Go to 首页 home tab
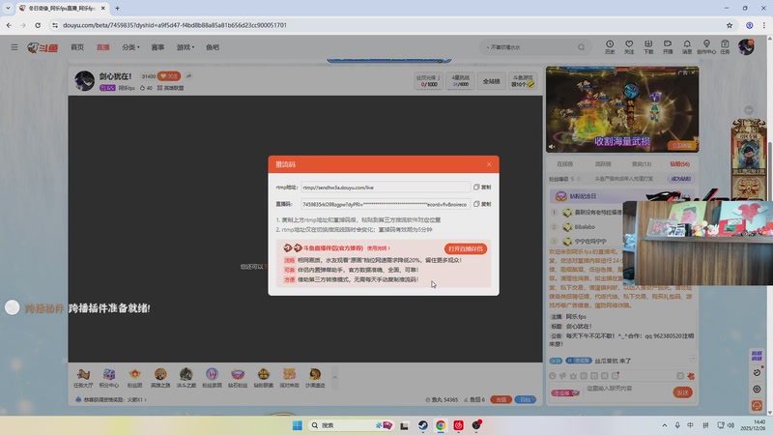This screenshot has height=435, width=773. [x=77, y=47]
